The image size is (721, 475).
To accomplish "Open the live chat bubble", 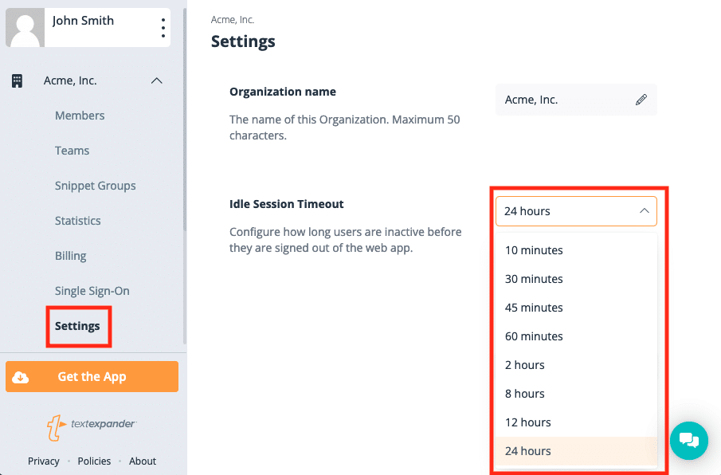I will (689, 441).
